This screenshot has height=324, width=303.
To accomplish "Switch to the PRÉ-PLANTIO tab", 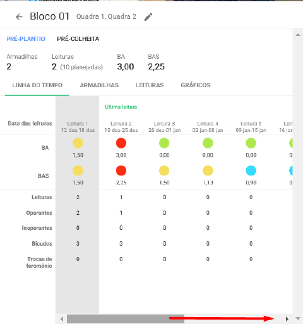I will (x=26, y=39).
